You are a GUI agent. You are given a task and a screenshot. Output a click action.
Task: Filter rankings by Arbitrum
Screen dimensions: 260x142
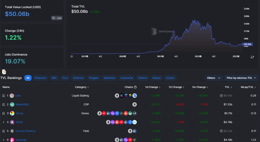(x=78, y=78)
